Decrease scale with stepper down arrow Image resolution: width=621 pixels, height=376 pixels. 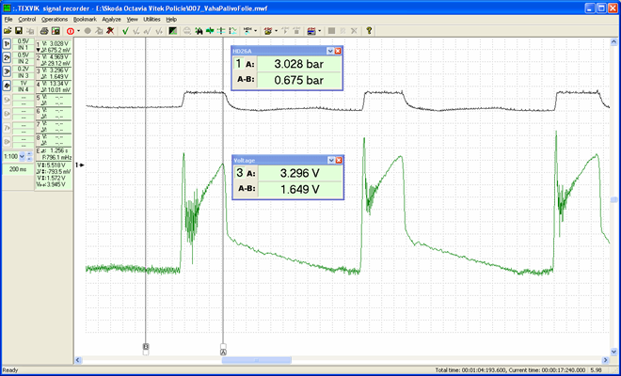tap(29, 159)
